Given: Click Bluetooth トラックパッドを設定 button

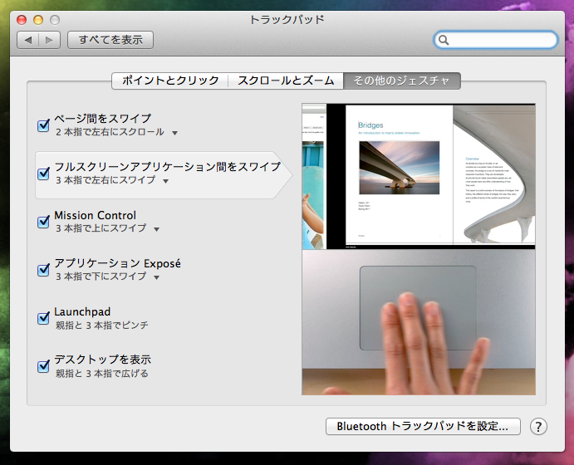Looking at the screenshot, I should point(423,426).
